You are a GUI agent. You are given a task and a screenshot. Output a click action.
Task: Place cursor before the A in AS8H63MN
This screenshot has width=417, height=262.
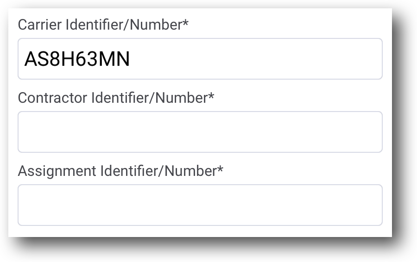pos(25,59)
